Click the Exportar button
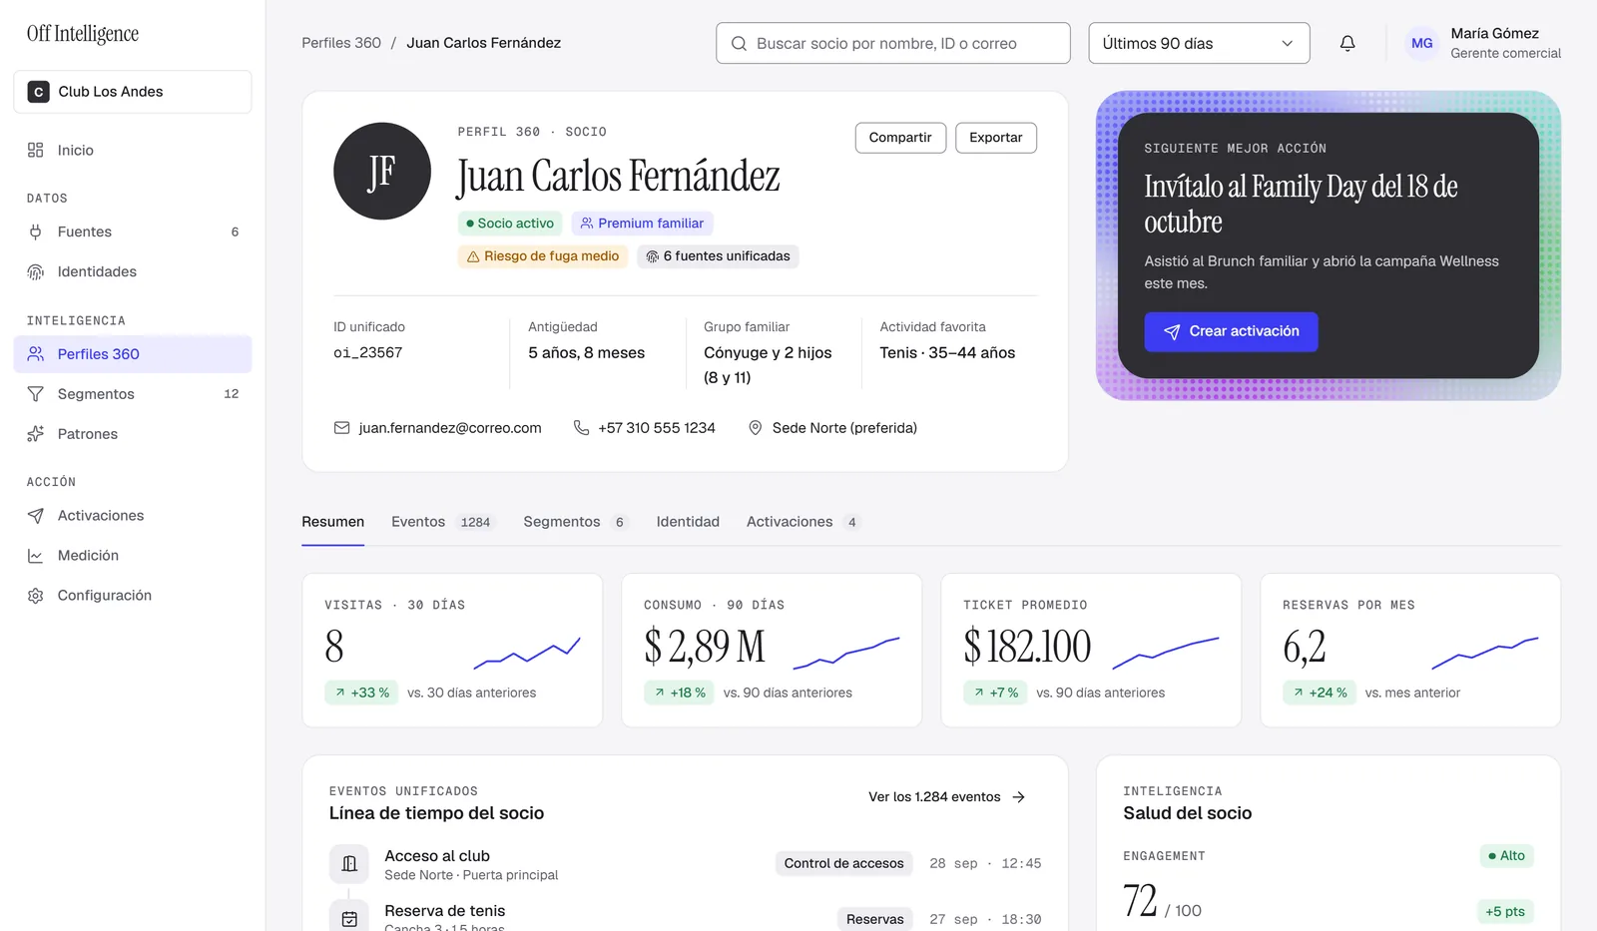Image resolution: width=1597 pixels, height=931 pixels. click(996, 138)
